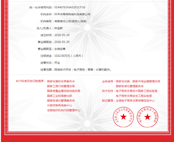Select the 成立时间 date 2018-05-29
Screen dimensions: 174x142
(x=62, y=35)
